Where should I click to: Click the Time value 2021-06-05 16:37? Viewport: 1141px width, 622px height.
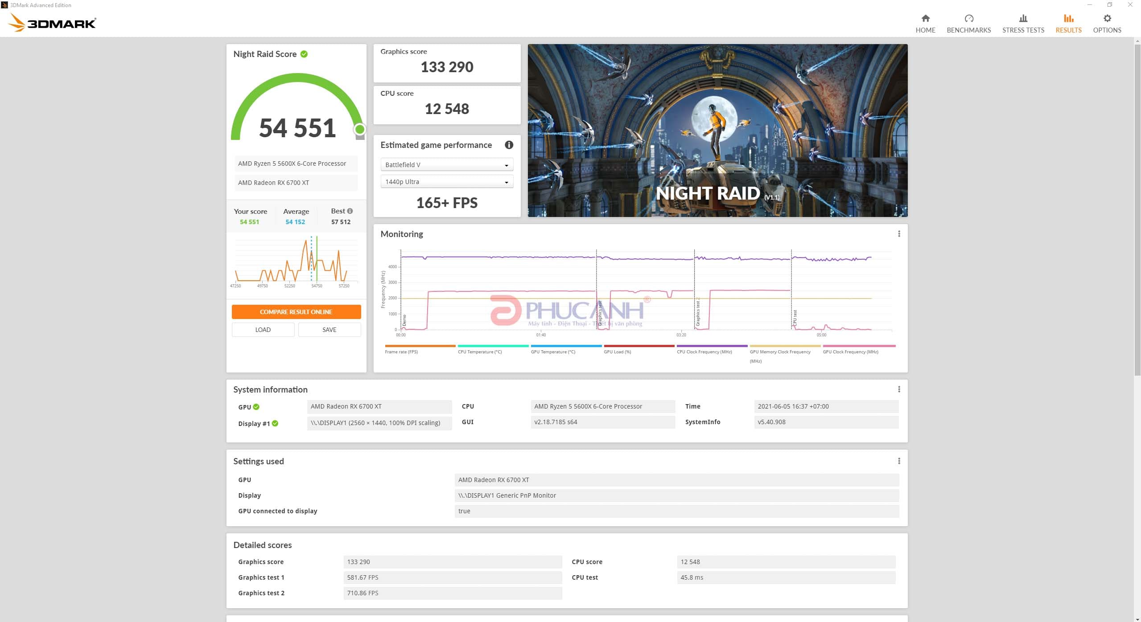click(x=826, y=406)
